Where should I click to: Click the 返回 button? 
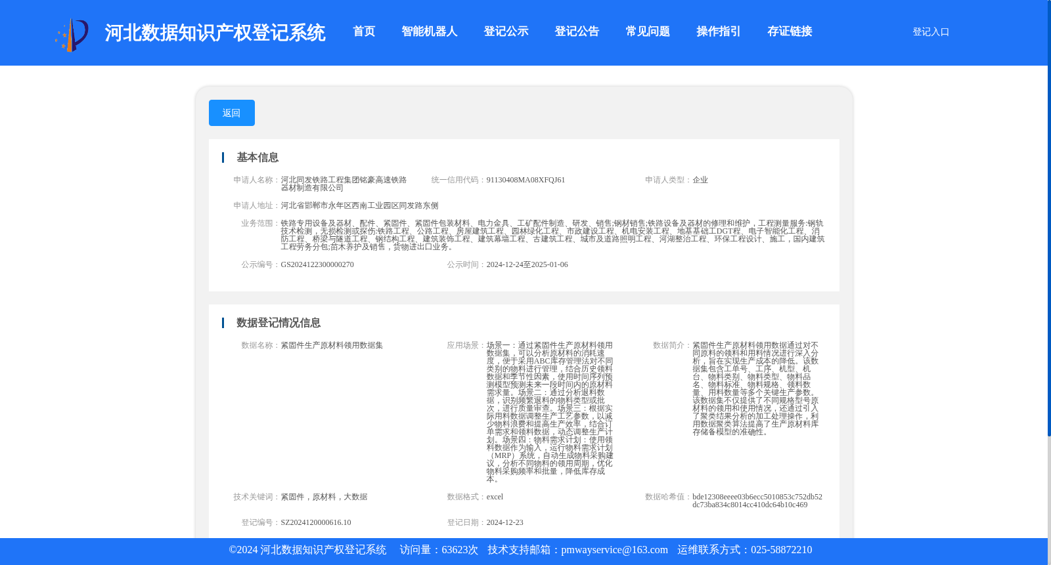[x=232, y=113]
